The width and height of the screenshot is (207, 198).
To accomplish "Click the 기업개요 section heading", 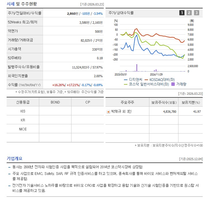I will (x=14, y=158).
